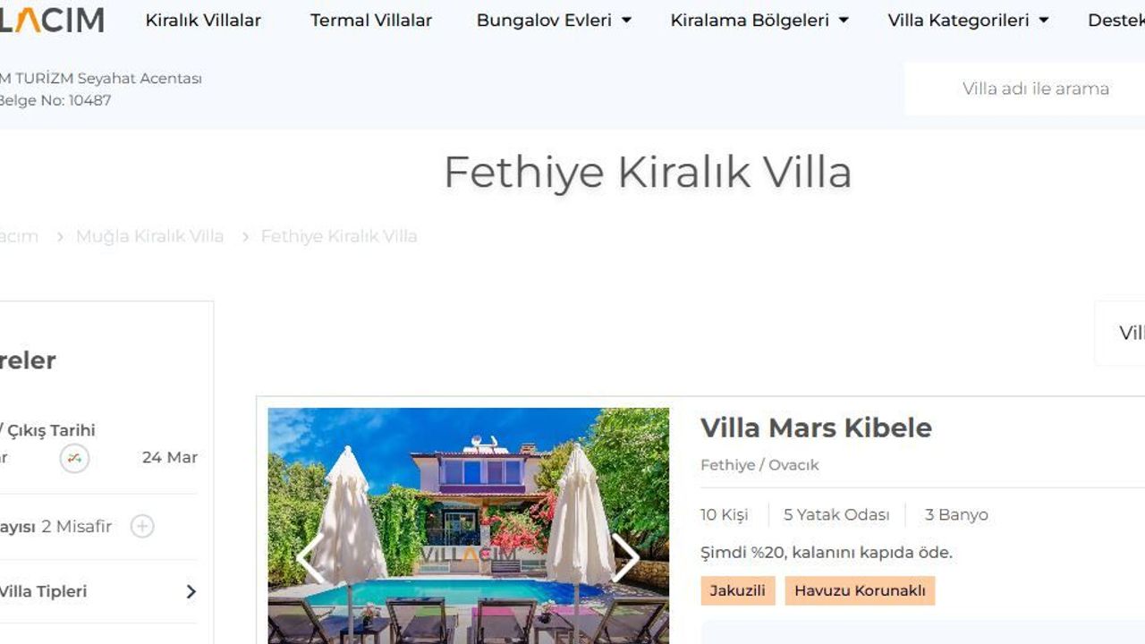
Task: Click the Fethiye Kiralık Villa breadcrumb
Action: click(339, 236)
